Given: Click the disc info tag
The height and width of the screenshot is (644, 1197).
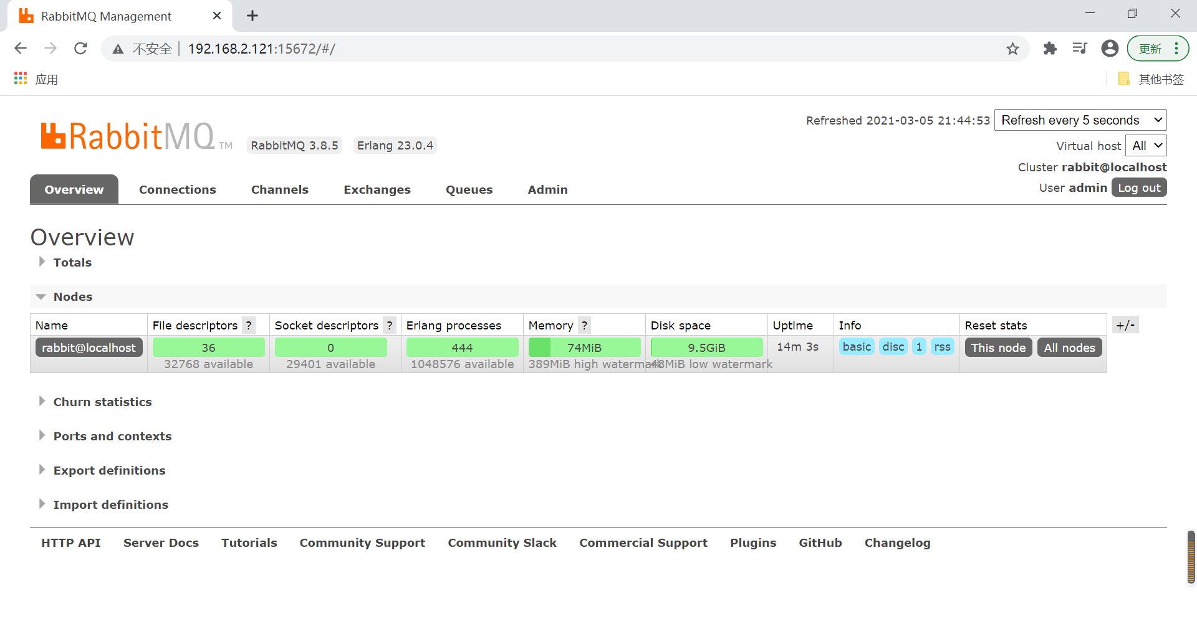Looking at the screenshot, I should click(x=893, y=346).
